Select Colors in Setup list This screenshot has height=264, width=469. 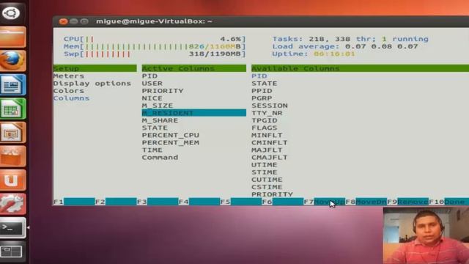(69, 91)
